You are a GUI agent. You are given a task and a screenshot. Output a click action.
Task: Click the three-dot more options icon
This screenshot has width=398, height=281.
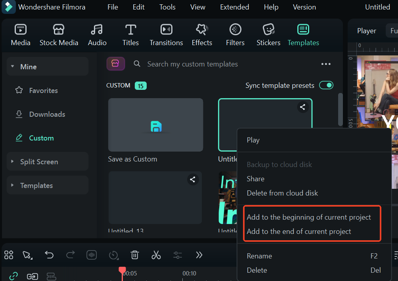click(326, 64)
